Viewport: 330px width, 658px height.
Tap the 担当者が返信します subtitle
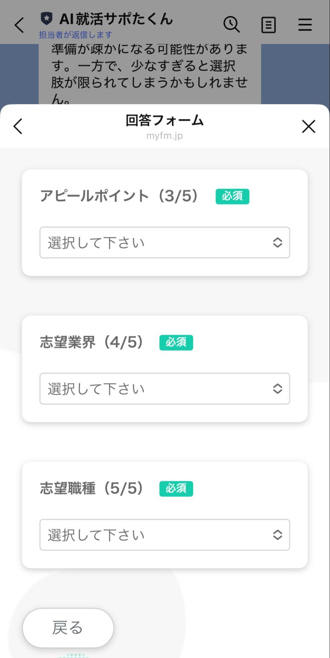click(76, 35)
